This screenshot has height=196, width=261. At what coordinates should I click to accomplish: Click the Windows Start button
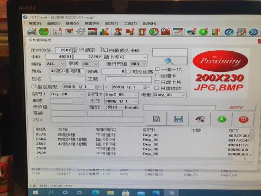pyautogui.click(x=35, y=192)
